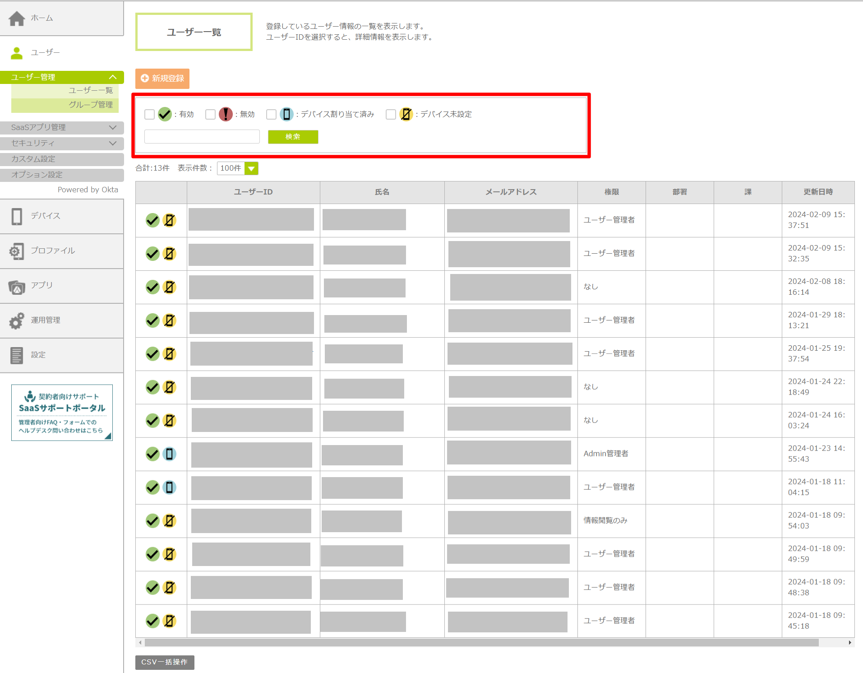Click the 運用管理 gears icon
Screen dimensions: 863x673
click(17, 320)
